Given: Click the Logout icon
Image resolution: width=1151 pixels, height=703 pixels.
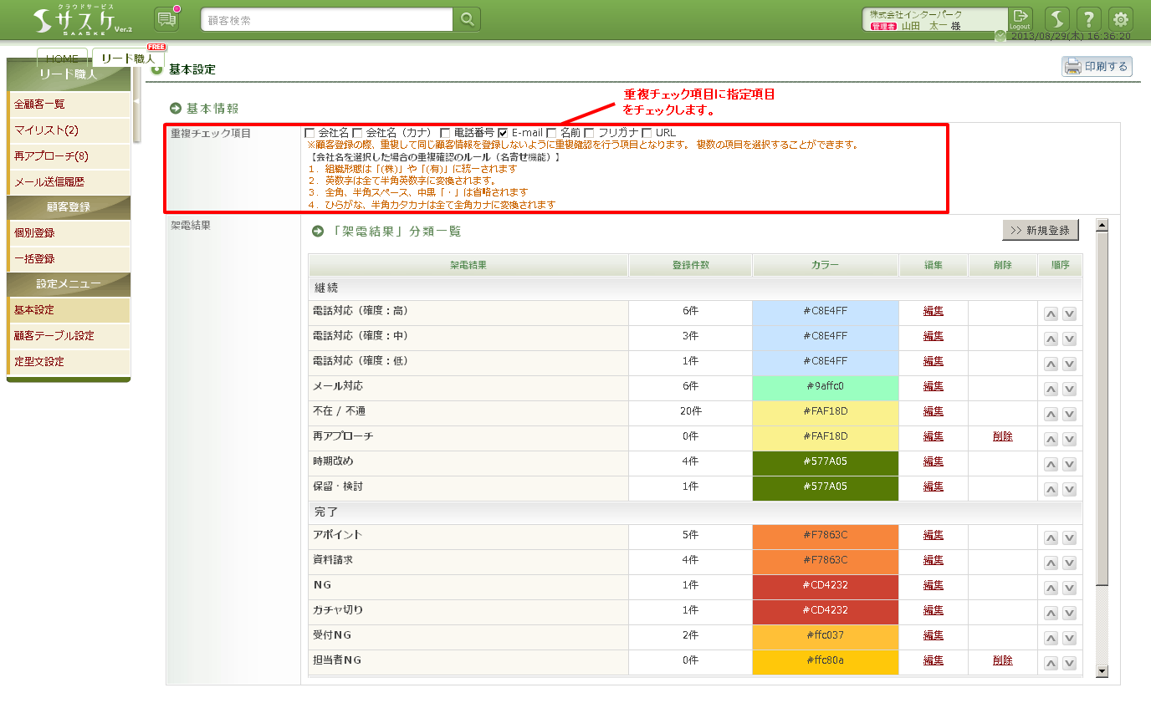Looking at the screenshot, I should [1021, 19].
